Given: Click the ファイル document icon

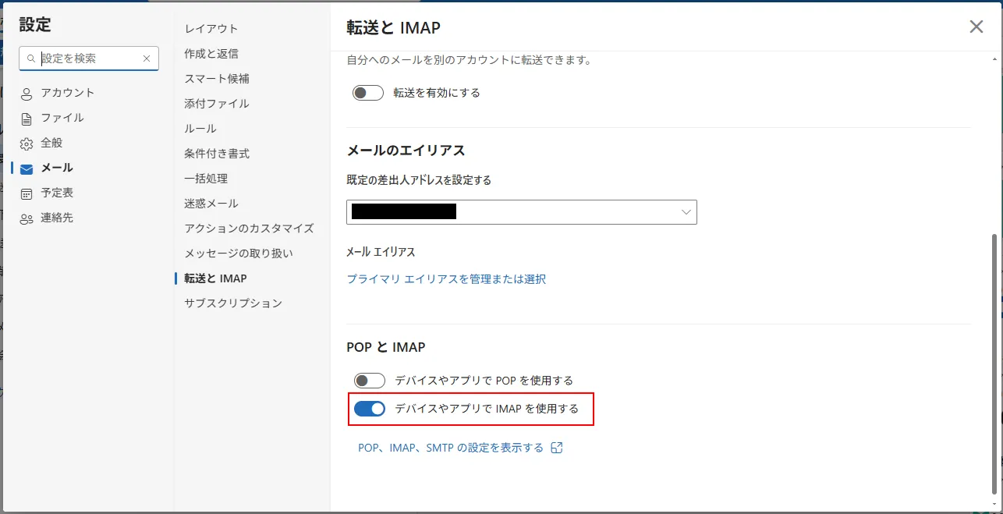Looking at the screenshot, I should 27,119.
